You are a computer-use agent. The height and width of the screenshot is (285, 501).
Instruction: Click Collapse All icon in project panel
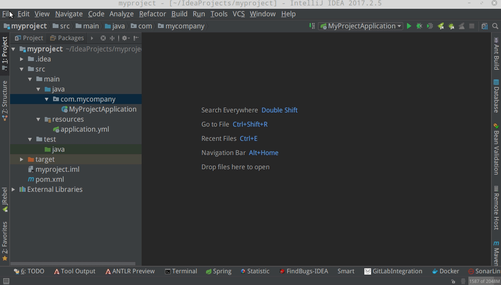click(x=112, y=38)
